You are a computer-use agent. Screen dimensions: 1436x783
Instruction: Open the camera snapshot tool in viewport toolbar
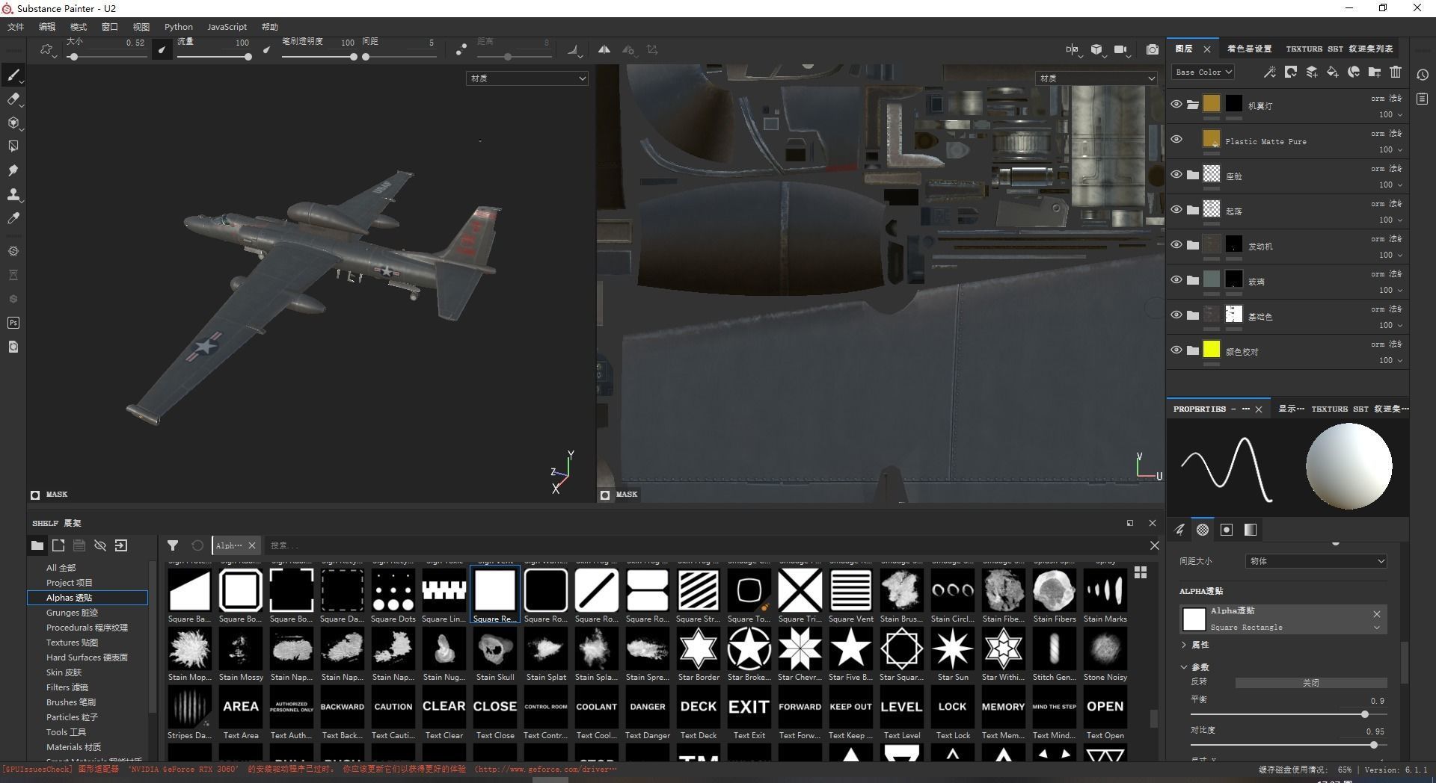[x=1153, y=49]
